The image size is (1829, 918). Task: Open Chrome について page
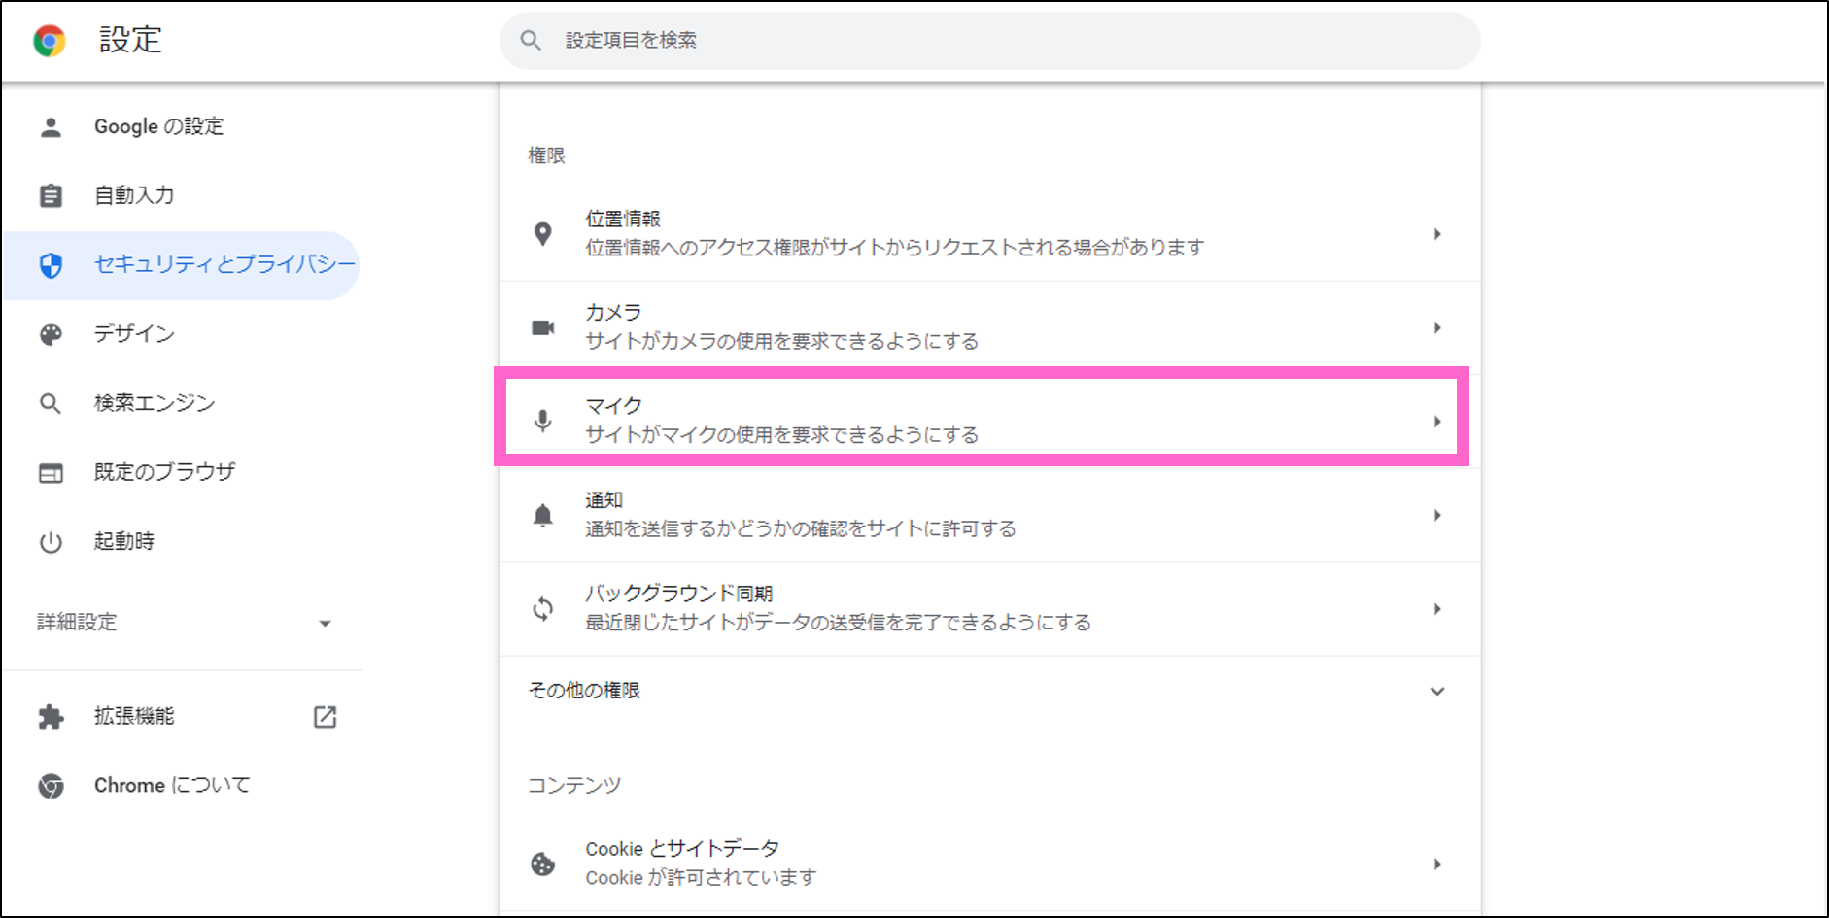(x=172, y=785)
